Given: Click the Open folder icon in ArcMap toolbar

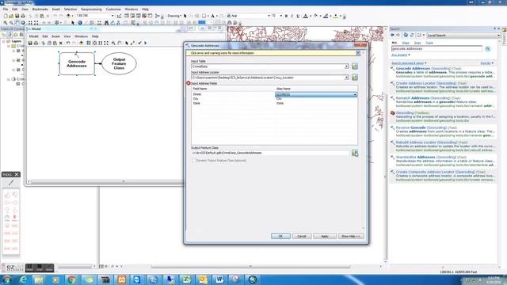Looking at the screenshot, I should (x=11, y=16).
